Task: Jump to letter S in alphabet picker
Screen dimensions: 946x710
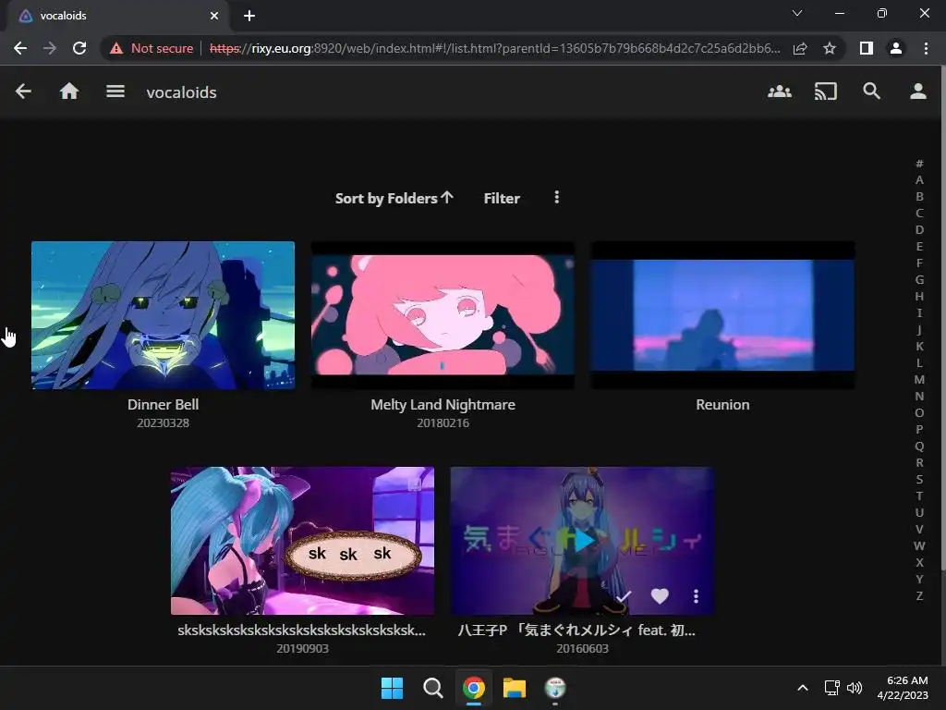Action: coord(919,480)
